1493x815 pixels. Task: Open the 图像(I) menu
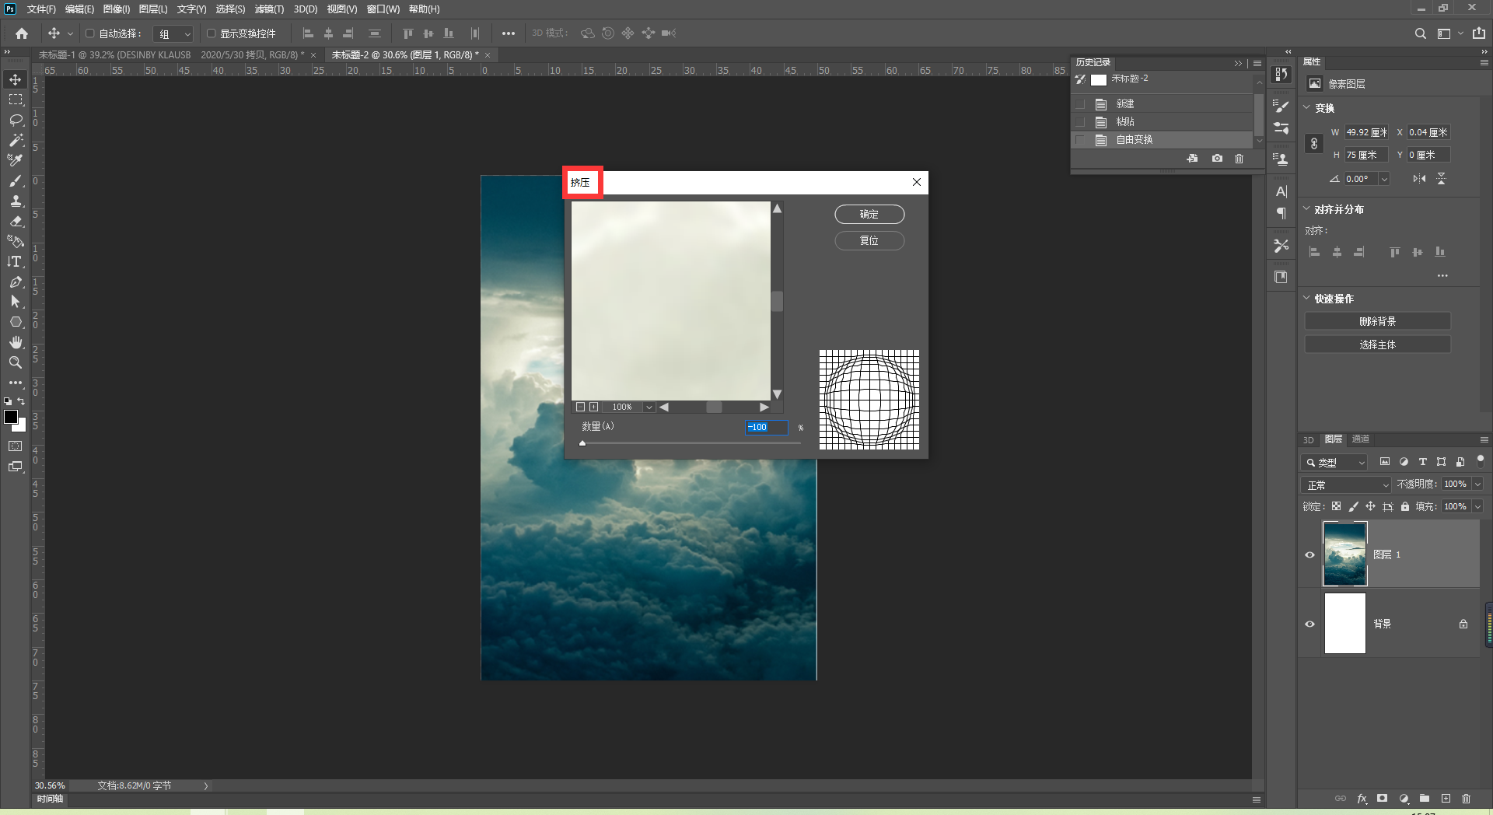[x=117, y=9]
